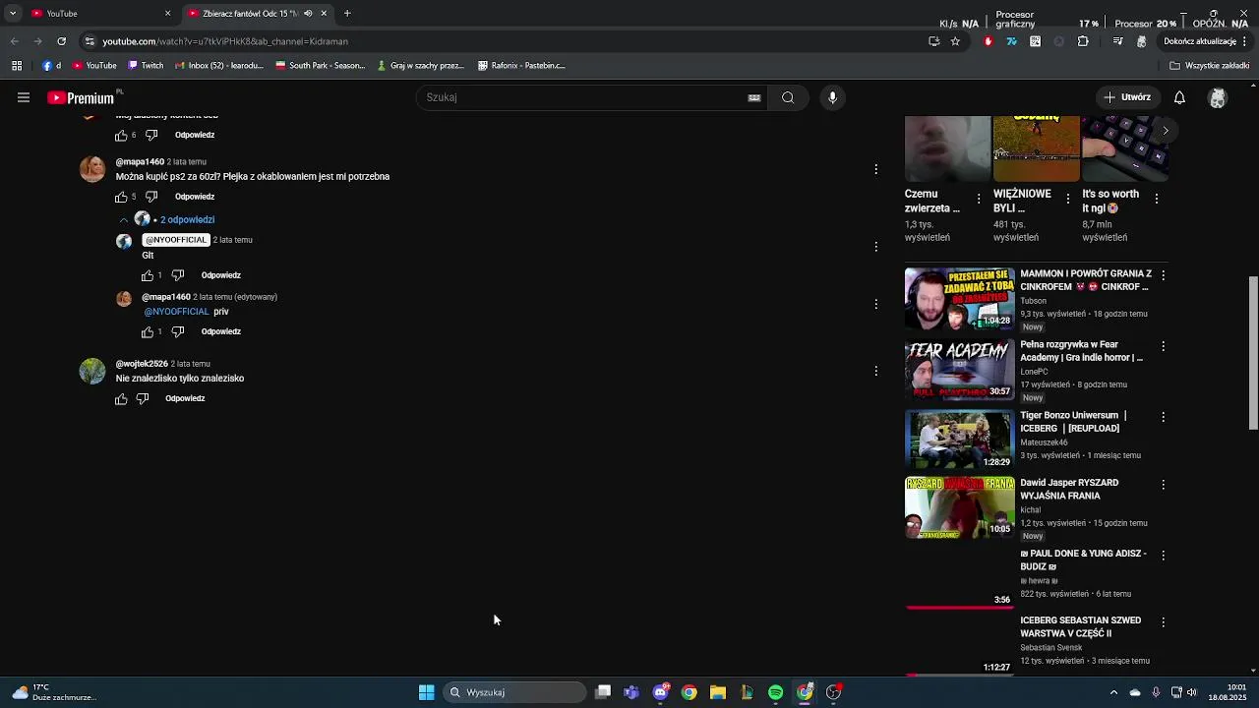Like the comment by @mapa1460 about ps2
Viewport: 1259px width, 708px height.
(x=121, y=197)
